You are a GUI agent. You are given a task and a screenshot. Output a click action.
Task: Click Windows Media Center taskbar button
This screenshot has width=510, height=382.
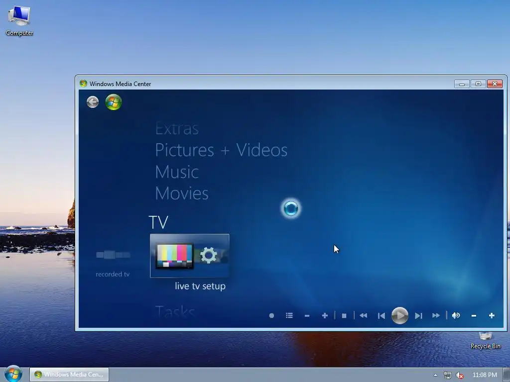tap(69, 375)
